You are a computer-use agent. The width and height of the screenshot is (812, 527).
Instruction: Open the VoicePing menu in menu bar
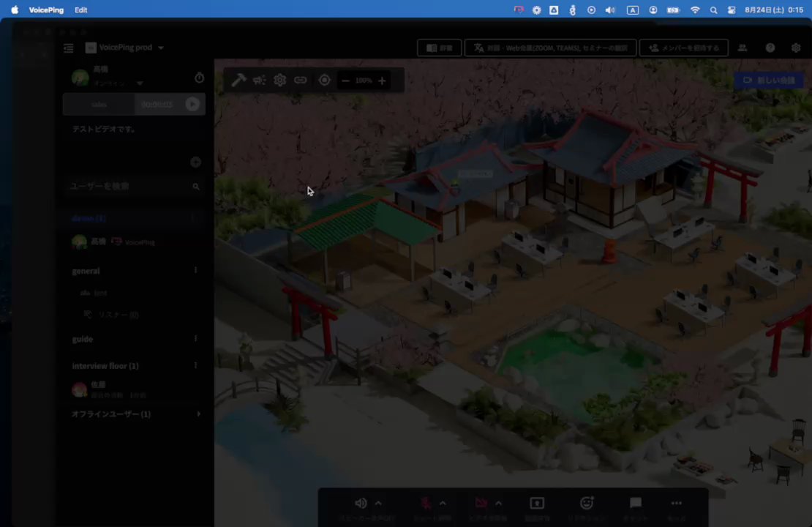pyautogui.click(x=46, y=10)
